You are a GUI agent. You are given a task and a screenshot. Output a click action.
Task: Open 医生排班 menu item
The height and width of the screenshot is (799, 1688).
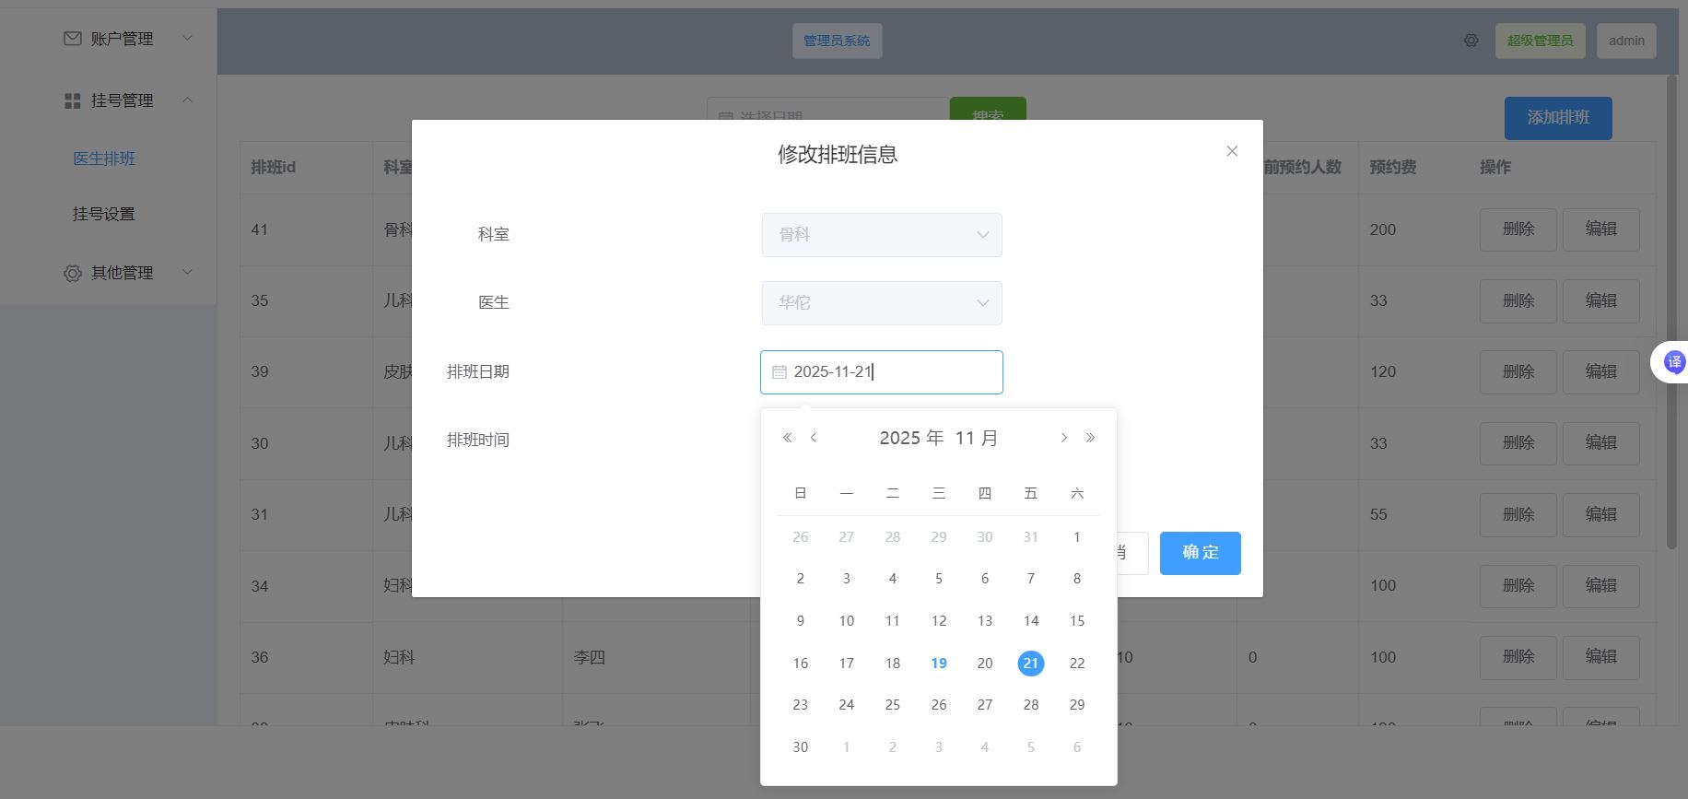coord(104,159)
